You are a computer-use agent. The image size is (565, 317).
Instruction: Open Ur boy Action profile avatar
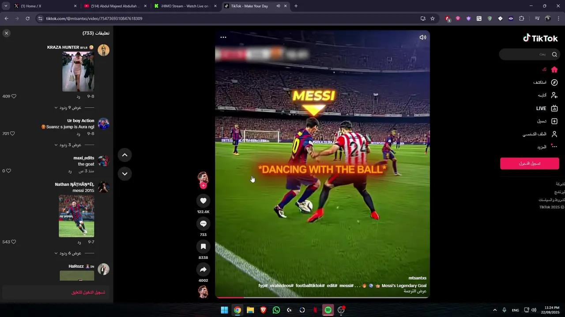(x=103, y=124)
